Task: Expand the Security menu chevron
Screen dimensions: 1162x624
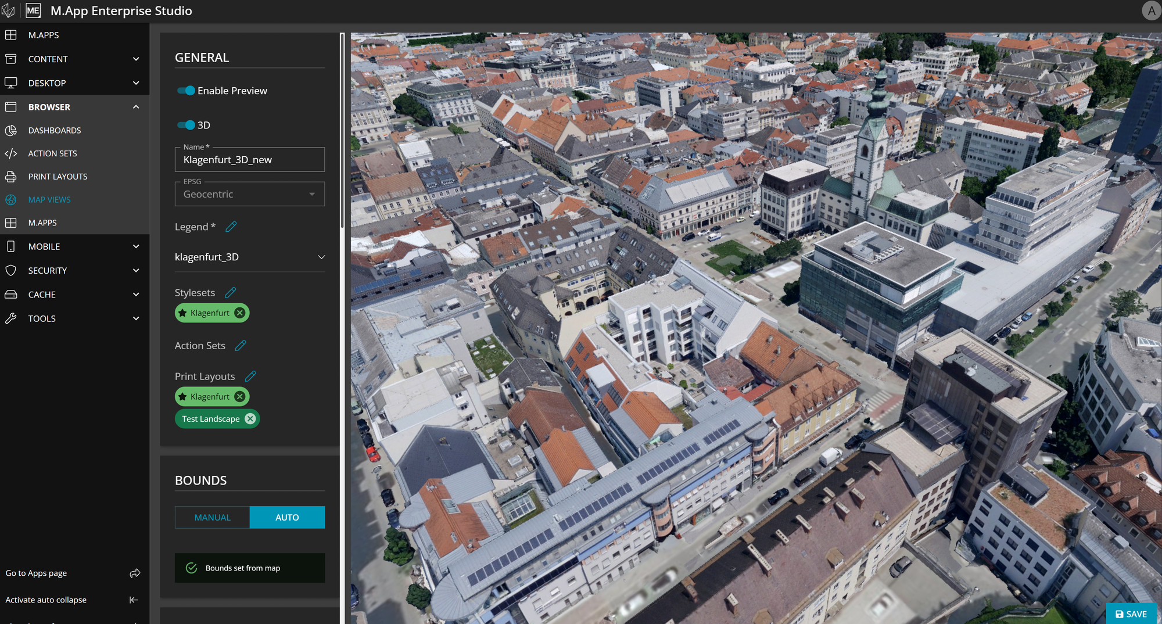Action: [x=136, y=271]
